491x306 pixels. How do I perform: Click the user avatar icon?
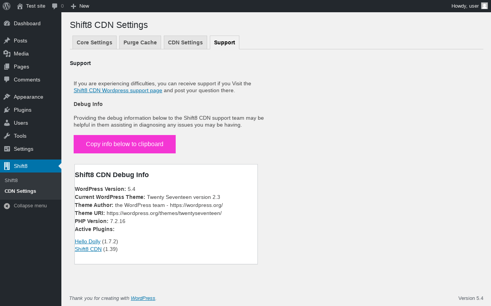(x=484, y=6)
